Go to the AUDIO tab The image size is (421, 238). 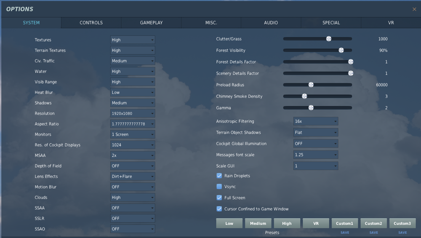point(271,23)
